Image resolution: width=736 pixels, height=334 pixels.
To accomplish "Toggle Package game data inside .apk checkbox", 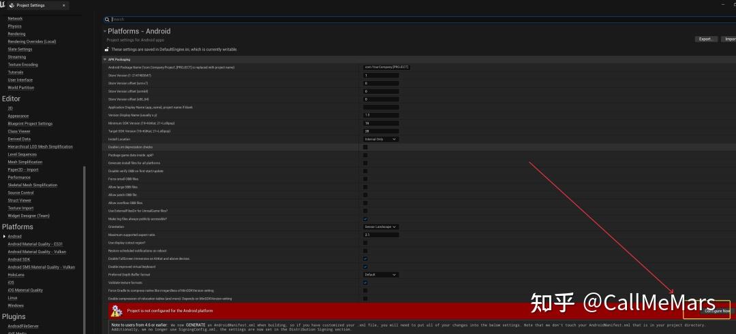I will (365, 155).
